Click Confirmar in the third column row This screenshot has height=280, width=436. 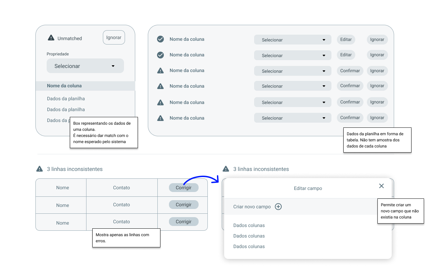[x=350, y=71]
